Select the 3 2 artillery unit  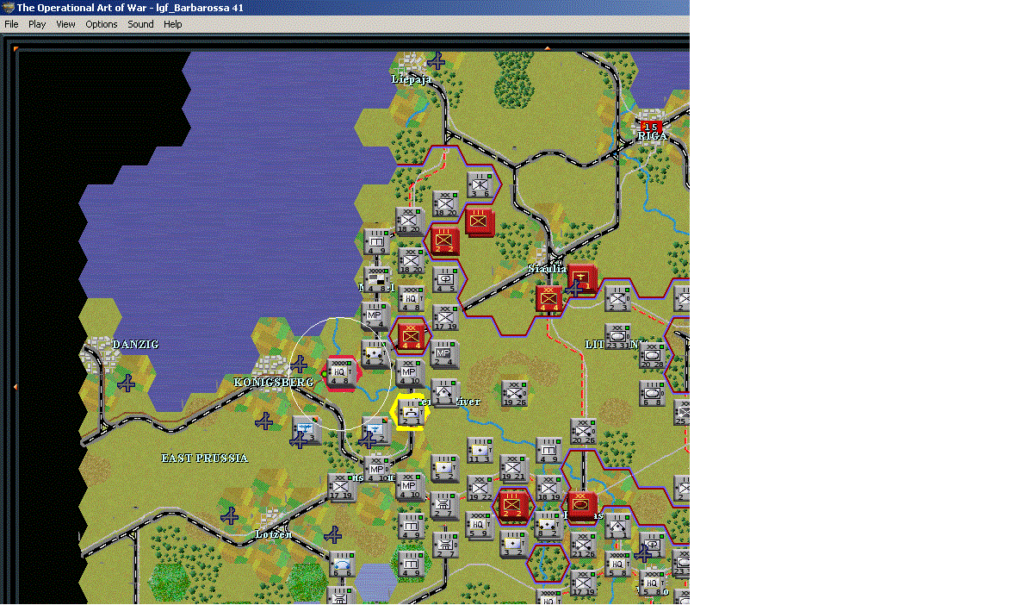pos(514,544)
